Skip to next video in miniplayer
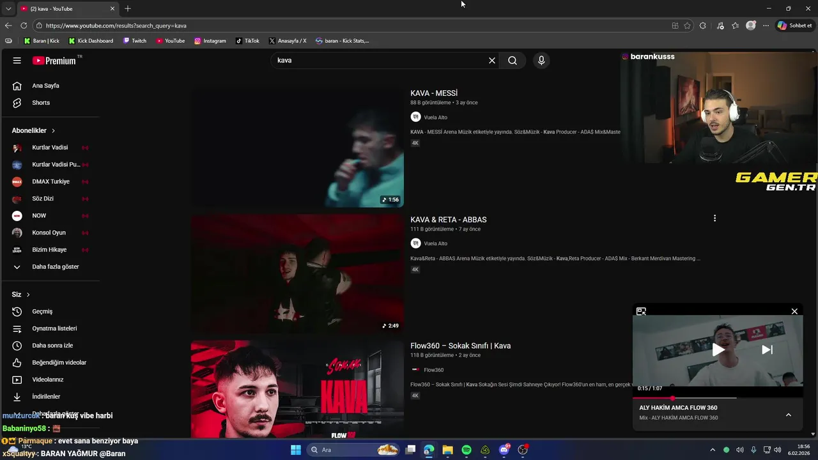Viewport: 818px width, 460px height. [768, 349]
